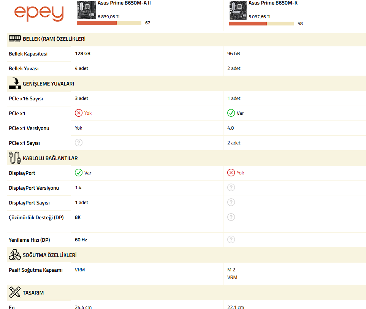Screen dimensions: 366x309
Task: Click the PCIe x1 Sayısı row label
Action: click(x=24, y=143)
